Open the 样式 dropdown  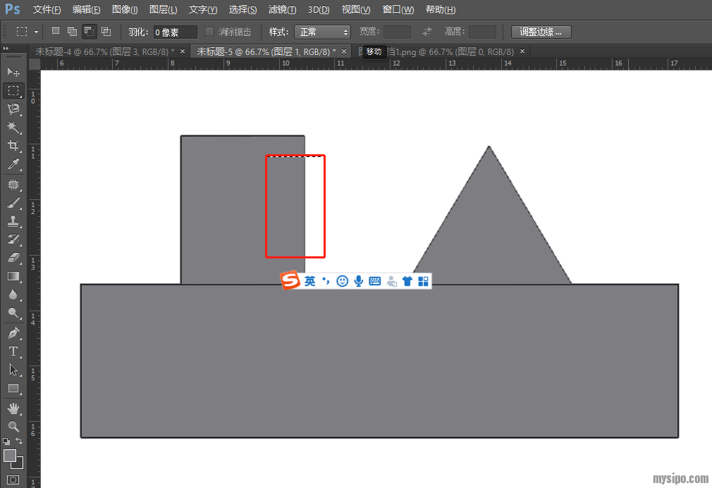coord(324,32)
